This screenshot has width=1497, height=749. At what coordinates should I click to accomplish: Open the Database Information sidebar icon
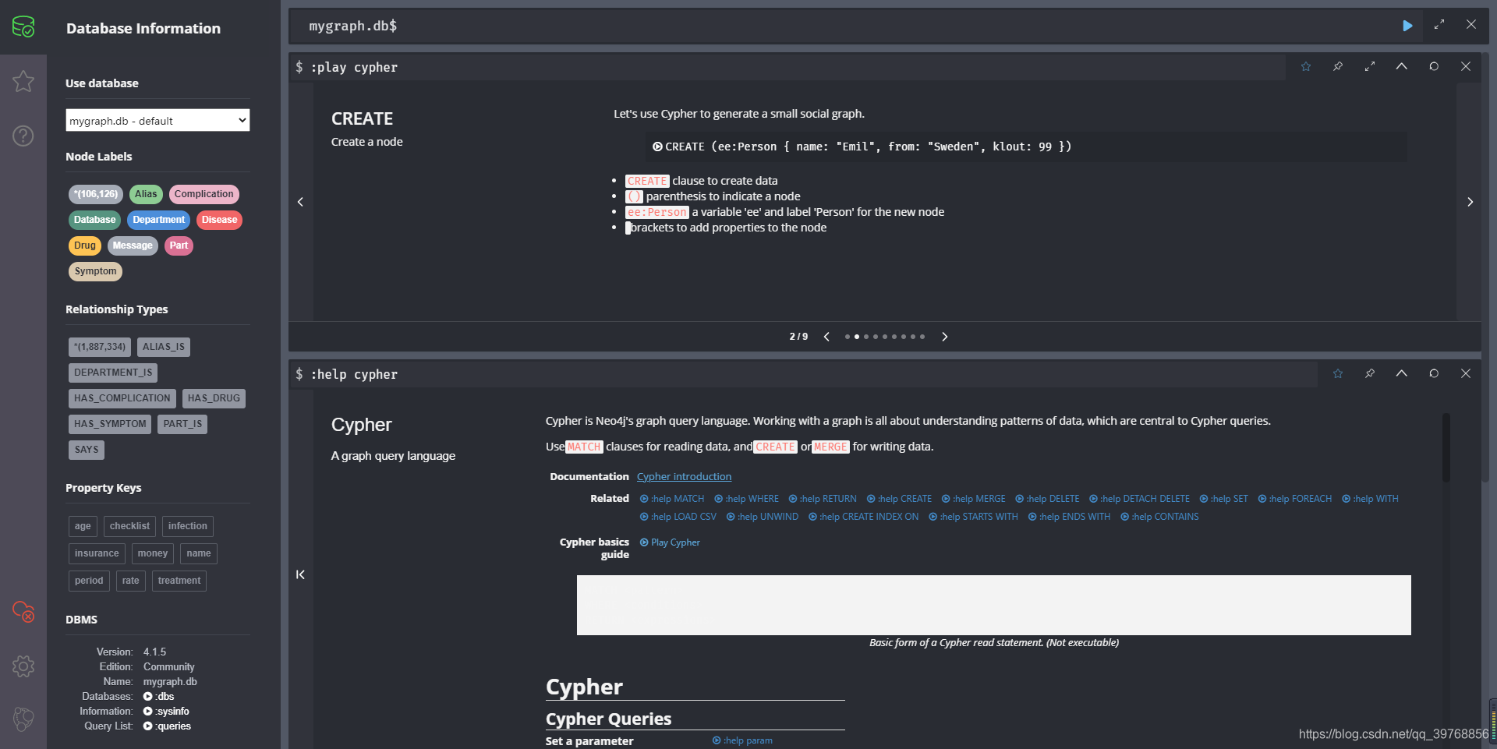coord(23,27)
